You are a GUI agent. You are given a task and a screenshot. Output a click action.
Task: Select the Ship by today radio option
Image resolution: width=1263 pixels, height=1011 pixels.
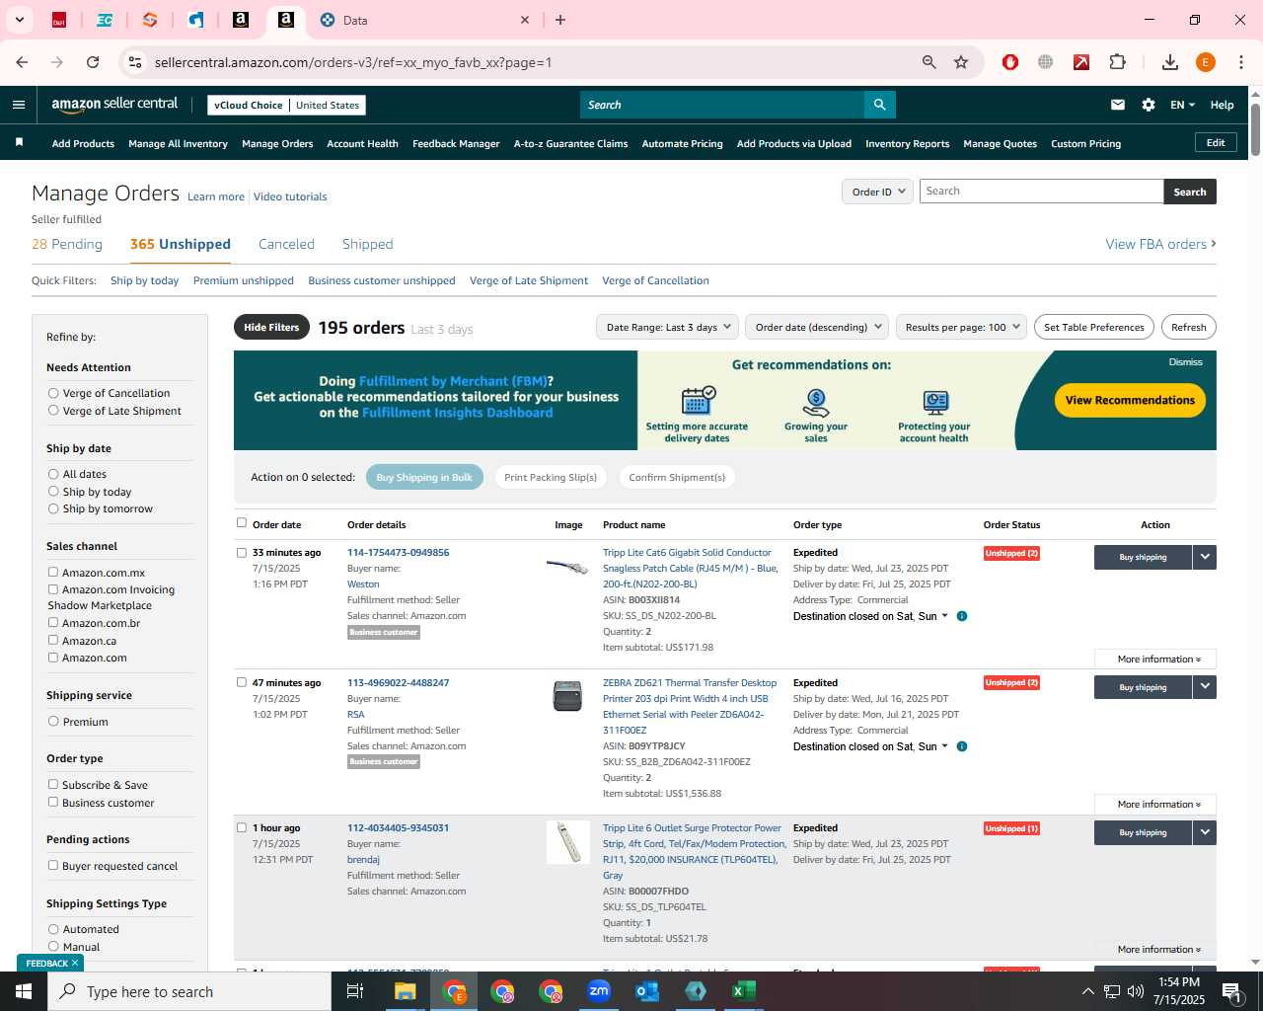(53, 492)
